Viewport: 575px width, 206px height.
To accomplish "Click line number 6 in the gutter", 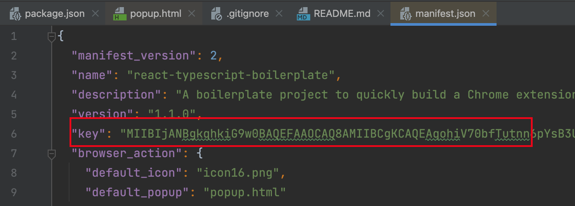I will tap(13, 134).
